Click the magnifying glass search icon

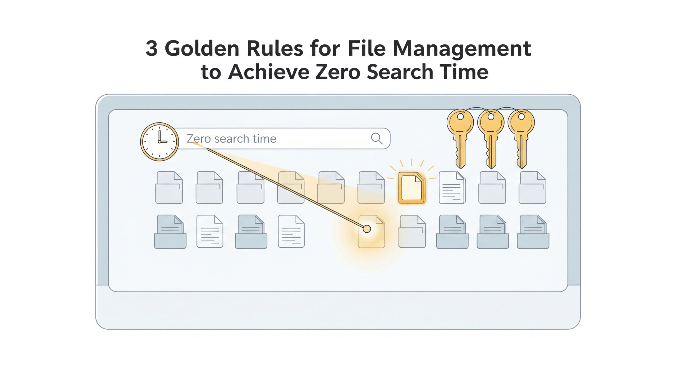(376, 138)
